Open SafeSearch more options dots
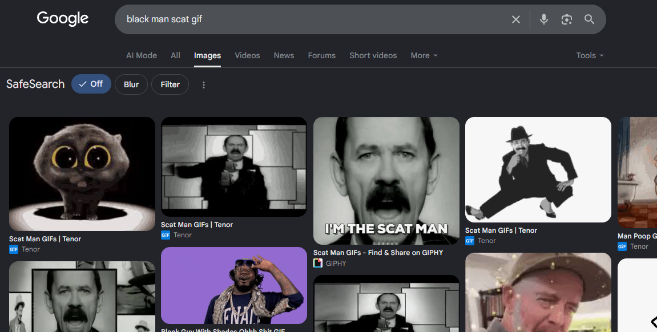 [204, 85]
